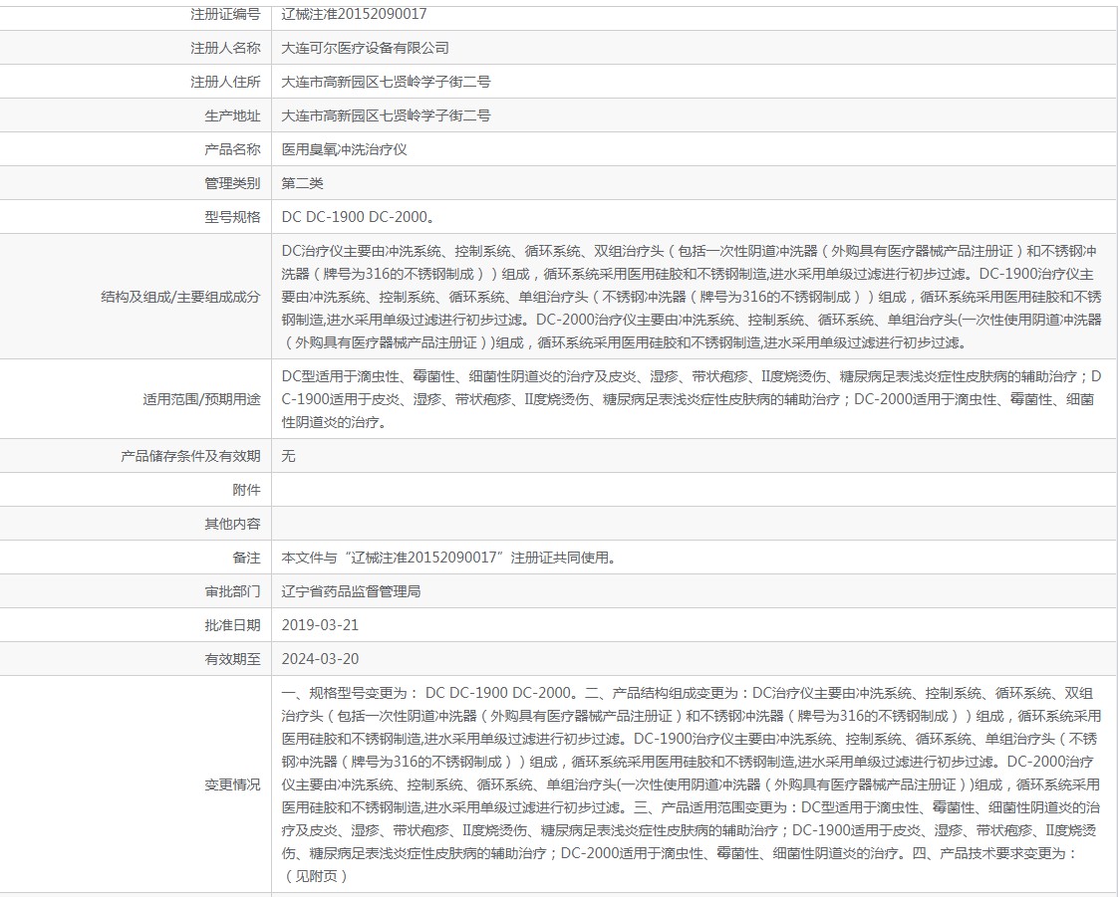
Task: Click the 其他内容 row label
Action: 232,524
